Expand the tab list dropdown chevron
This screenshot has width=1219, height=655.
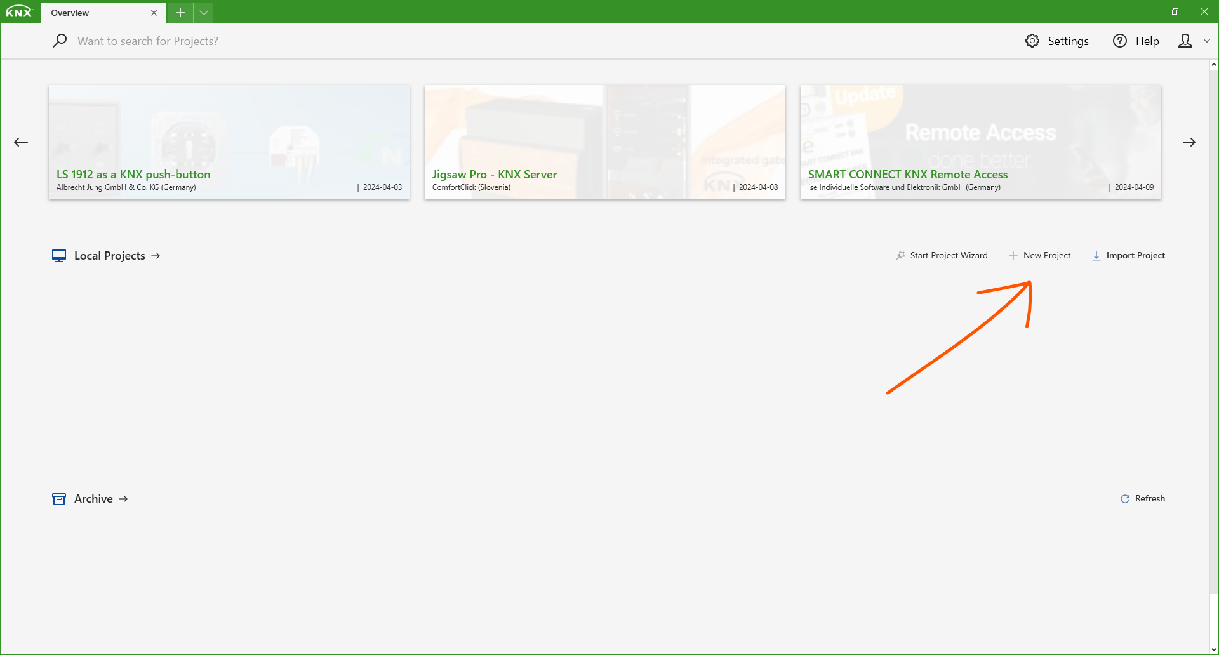coord(204,13)
